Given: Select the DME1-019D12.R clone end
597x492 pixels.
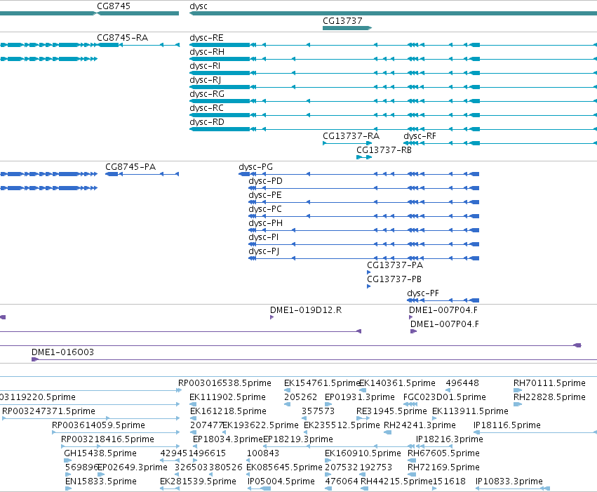Looking at the screenshot, I should 306,310.
